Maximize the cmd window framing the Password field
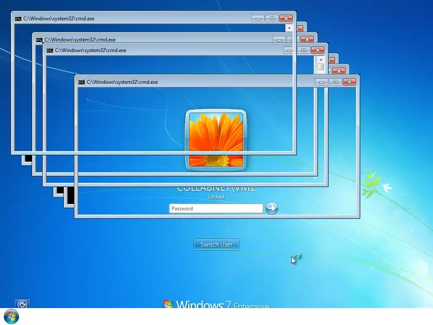The width and height of the screenshot is (433, 325). pos(335,82)
